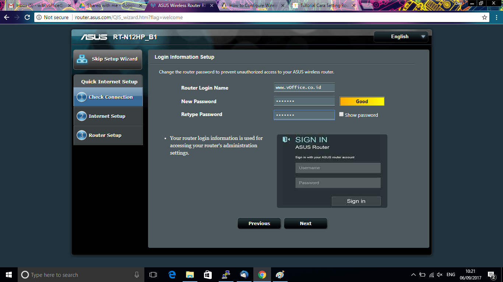
Task: Click the Next button
Action: 305,223
